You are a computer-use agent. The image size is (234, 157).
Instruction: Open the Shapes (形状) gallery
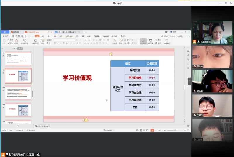pos(121,40)
